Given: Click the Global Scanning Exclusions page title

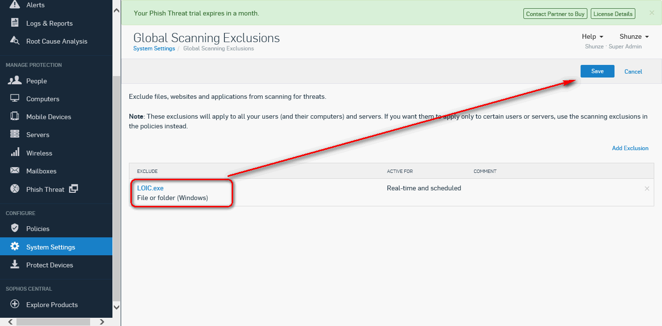Looking at the screenshot, I should [206, 38].
